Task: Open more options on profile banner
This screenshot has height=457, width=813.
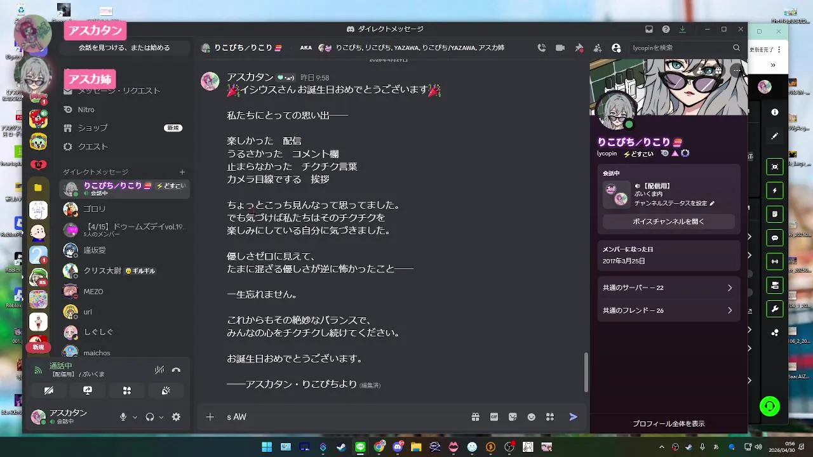Action: tap(736, 71)
